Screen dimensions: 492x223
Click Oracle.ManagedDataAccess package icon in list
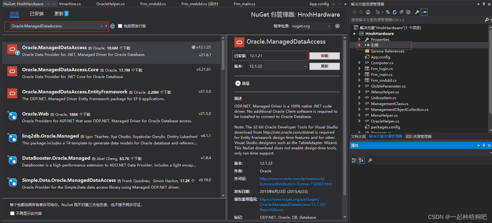click(13, 50)
